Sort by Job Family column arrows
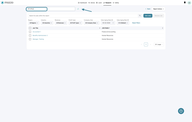Screen dimensions: 192x122 click(163, 28)
